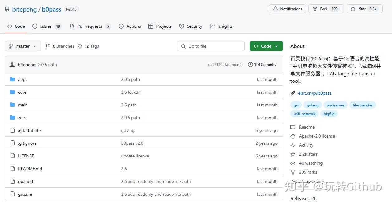Click the Apache-2.0 license text
The width and height of the screenshot is (392, 202).
317,136
